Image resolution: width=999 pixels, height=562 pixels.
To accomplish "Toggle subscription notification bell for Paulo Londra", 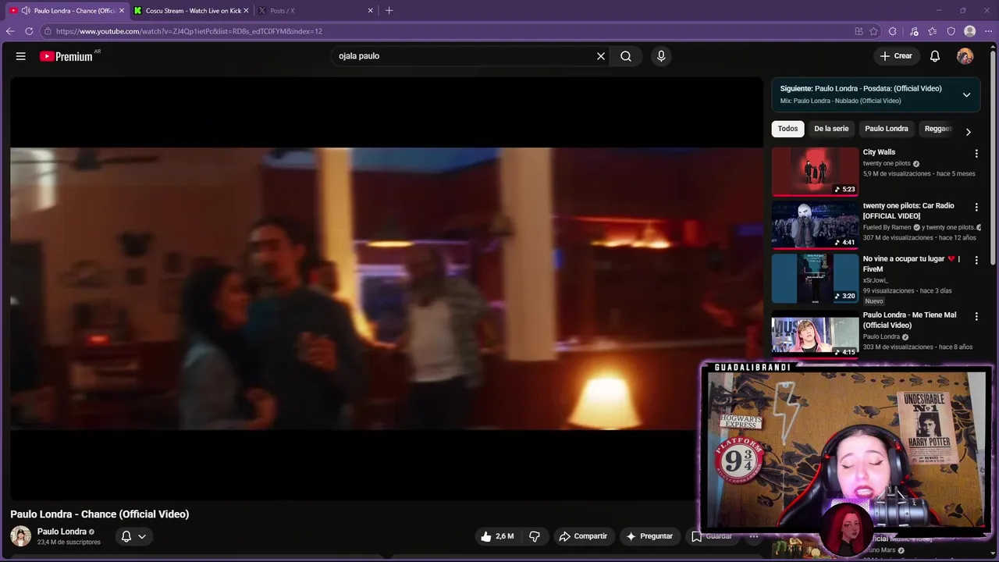I will (126, 536).
